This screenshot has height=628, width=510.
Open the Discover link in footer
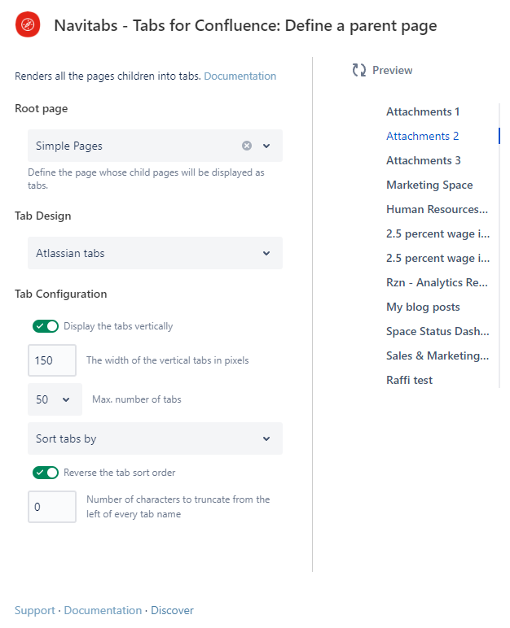(x=172, y=610)
